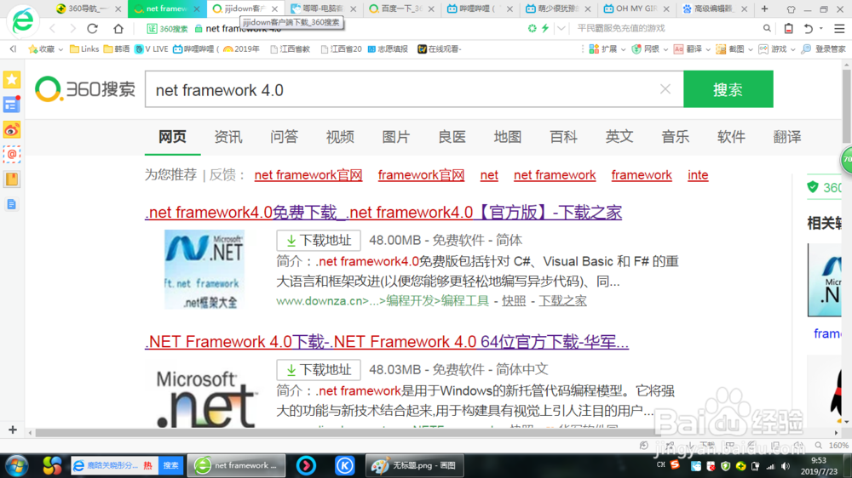Open the 收藏 favorites dropdown

(46, 48)
